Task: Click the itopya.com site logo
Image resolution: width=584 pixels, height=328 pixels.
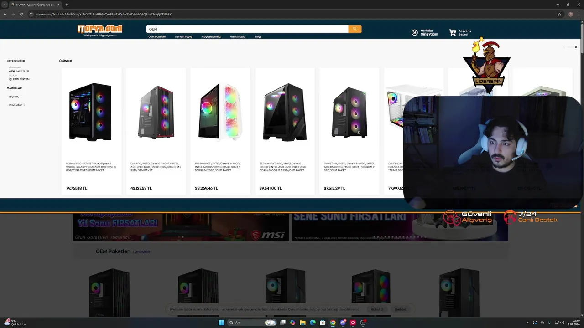Action: pos(100,30)
